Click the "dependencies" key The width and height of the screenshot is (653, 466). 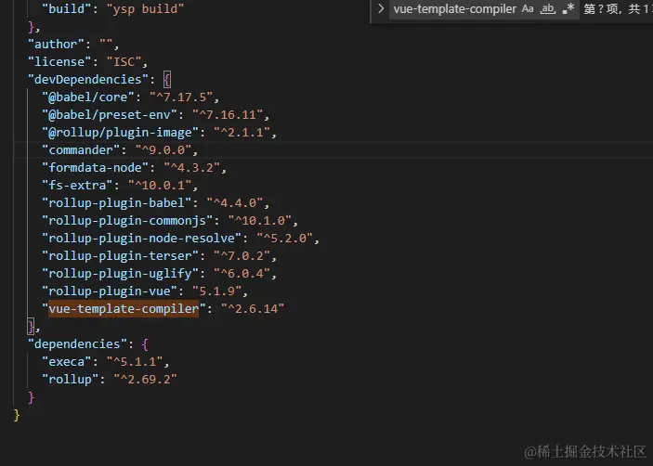pos(77,344)
